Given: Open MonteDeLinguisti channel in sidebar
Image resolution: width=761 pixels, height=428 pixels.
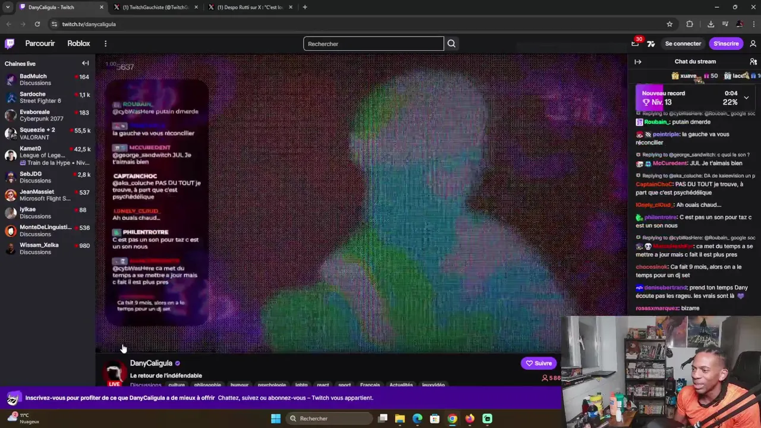Looking at the screenshot, I should pos(48,230).
